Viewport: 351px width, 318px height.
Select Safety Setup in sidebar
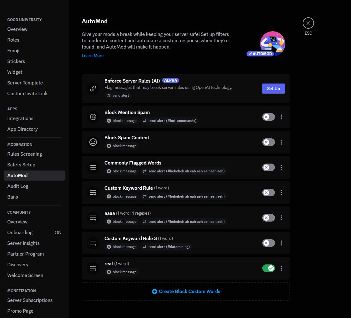[x=34, y=165]
